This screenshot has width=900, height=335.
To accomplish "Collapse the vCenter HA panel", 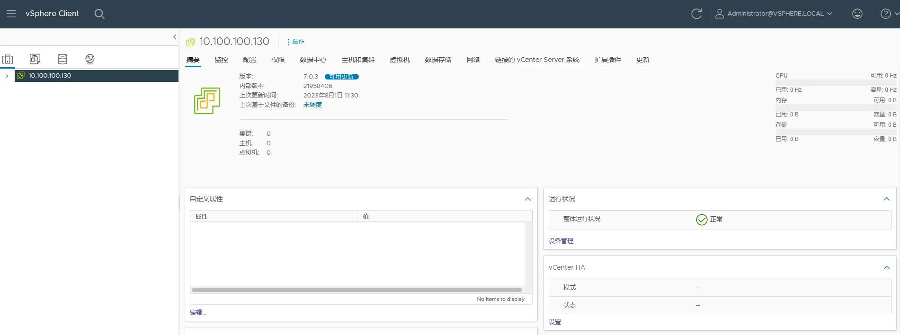I will tap(886, 268).
